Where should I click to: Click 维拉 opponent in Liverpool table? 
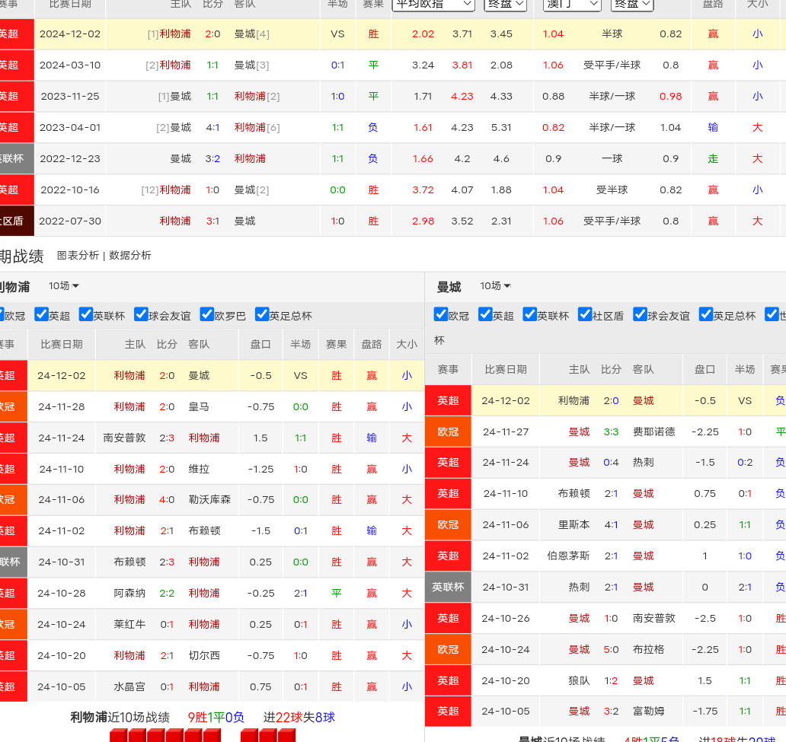coord(199,469)
